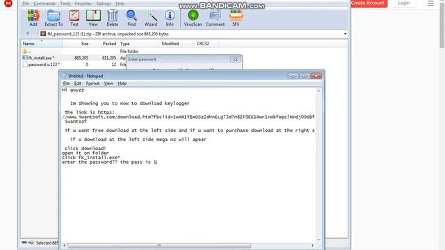This screenshot has width=445, height=250.
Task: Open the Find magnifier tool
Action: pyautogui.click(x=131, y=18)
